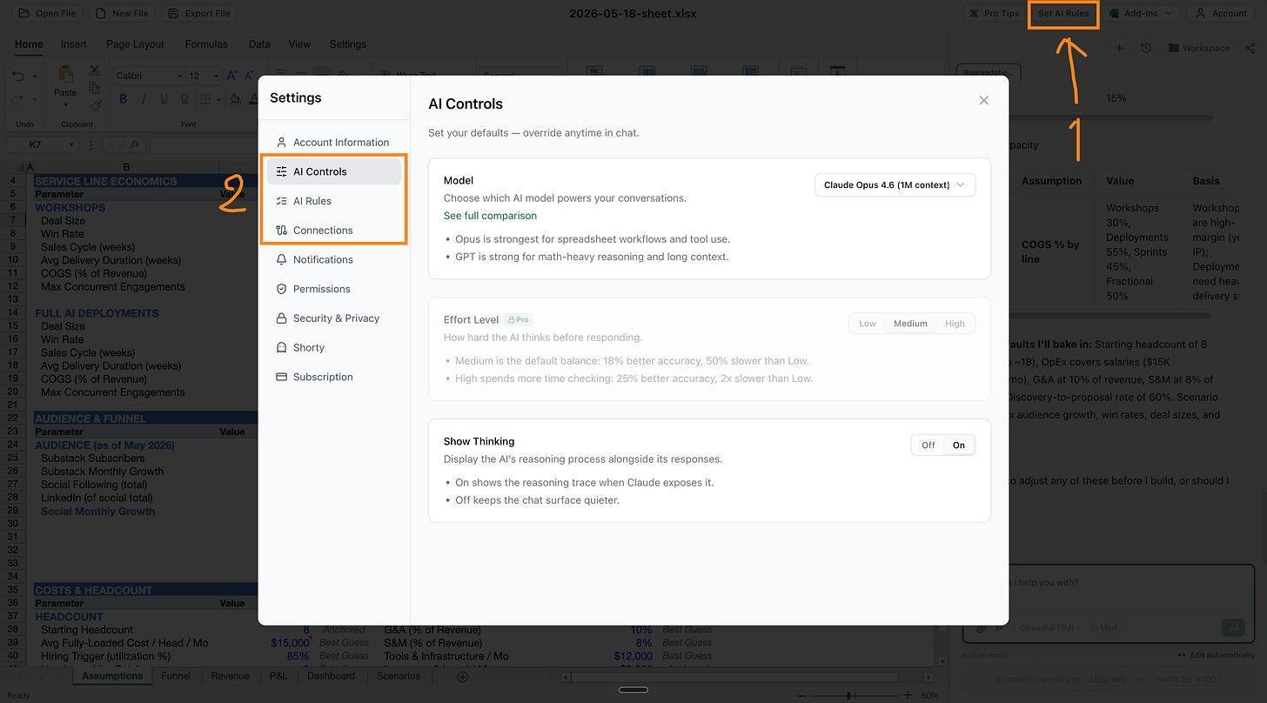This screenshot has width=1267, height=703.
Task: Click the Name Box showing K7
Action: (43, 144)
